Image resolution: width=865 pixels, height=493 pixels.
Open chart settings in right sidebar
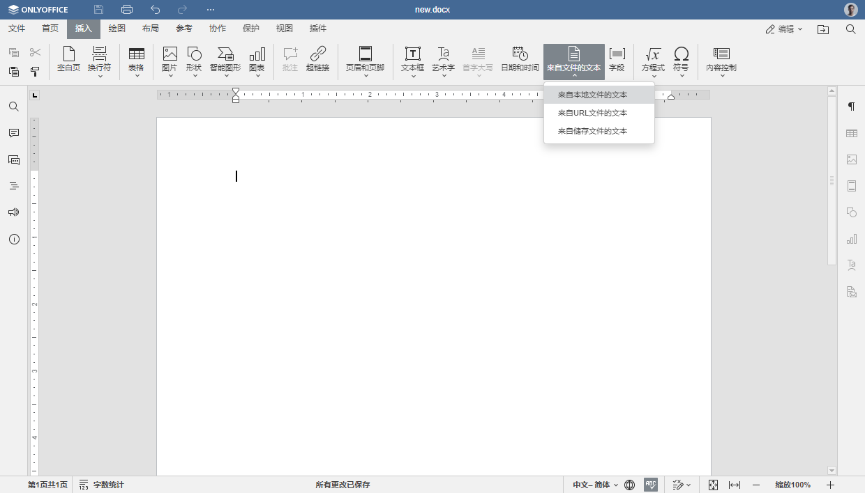coord(851,239)
